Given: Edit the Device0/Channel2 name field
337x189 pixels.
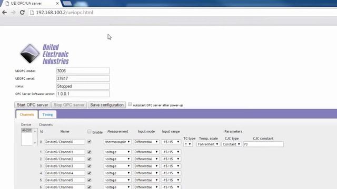Looking at the screenshot, I should coord(65,159).
